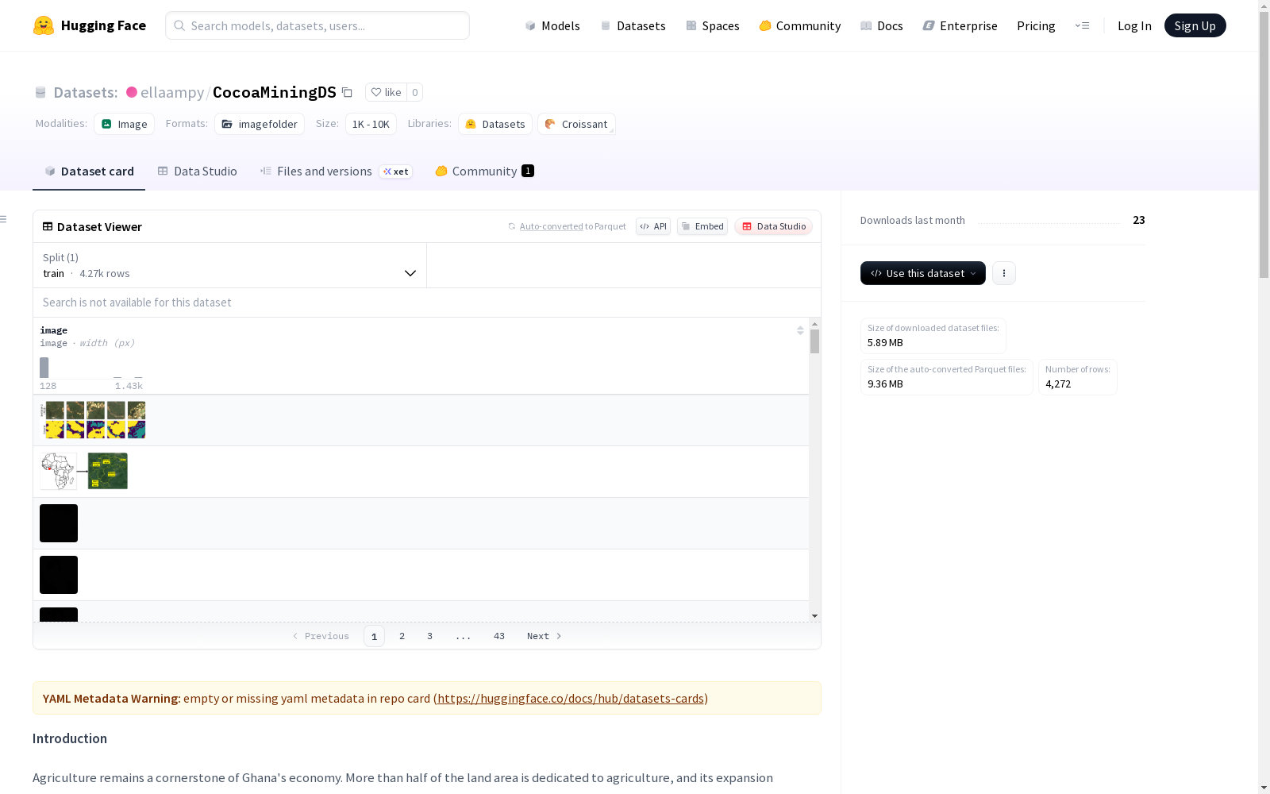
Task: Expand the Split train dropdown
Action: click(230, 265)
